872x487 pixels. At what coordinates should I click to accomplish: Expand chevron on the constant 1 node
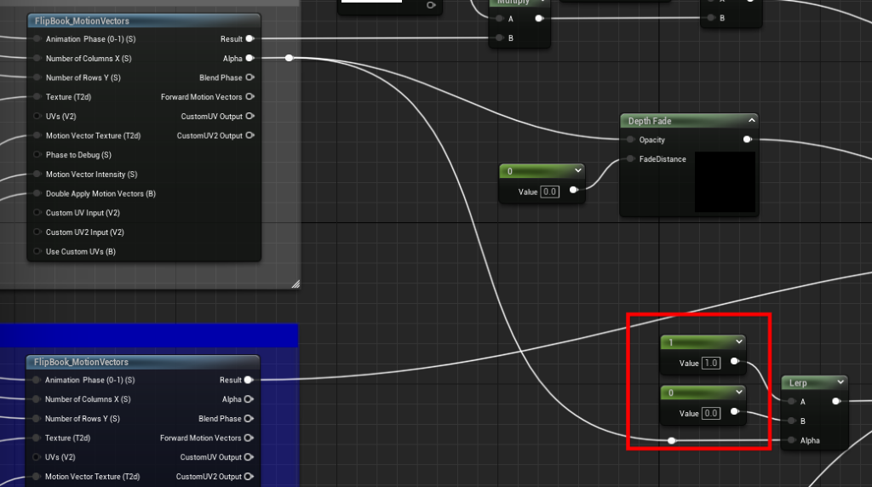point(738,342)
